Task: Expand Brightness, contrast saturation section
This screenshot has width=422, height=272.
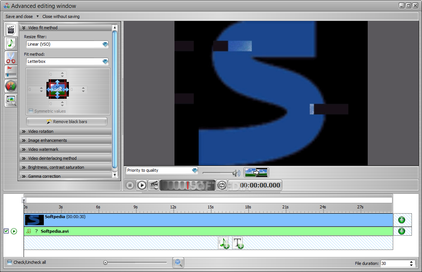Action: [66, 167]
